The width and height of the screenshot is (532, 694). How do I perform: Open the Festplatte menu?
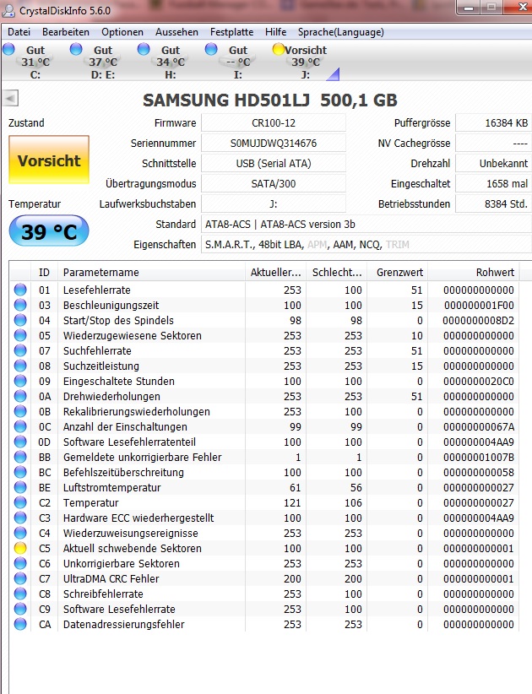click(x=231, y=32)
